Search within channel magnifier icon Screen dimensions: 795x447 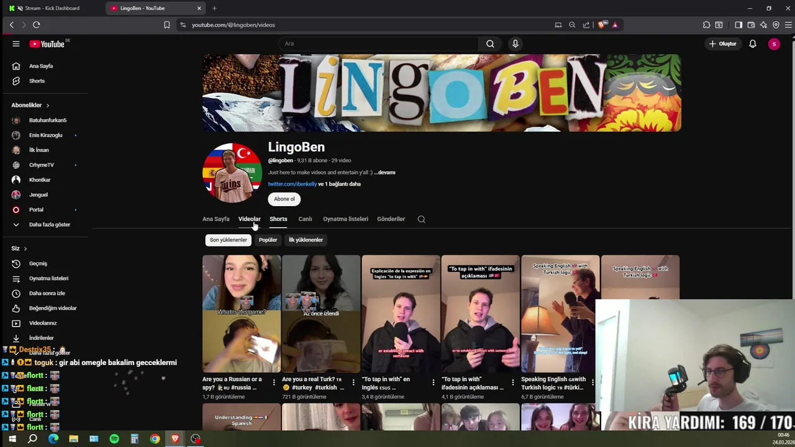pyautogui.click(x=421, y=219)
